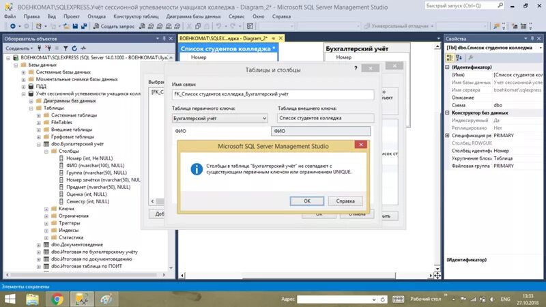Open the Конструктор таблиц menu
Image resolution: width=546 pixels, height=307 pixels.
pyautogui.click(x=136, y=16)
